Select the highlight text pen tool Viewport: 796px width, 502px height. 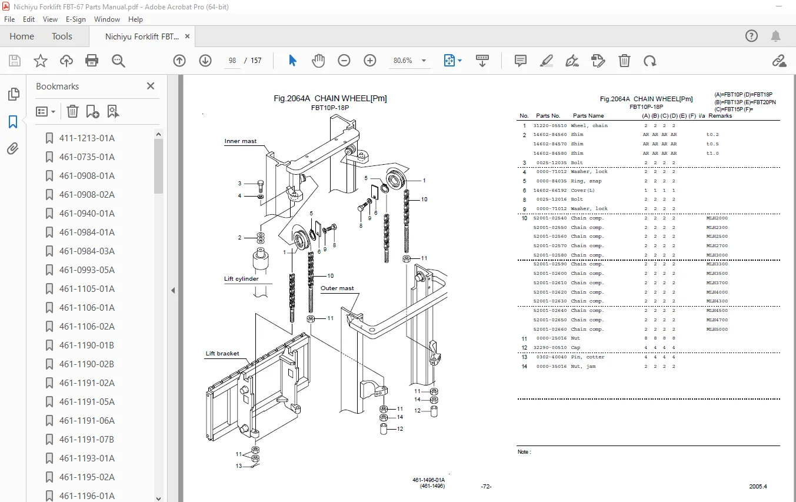point(547,61)
